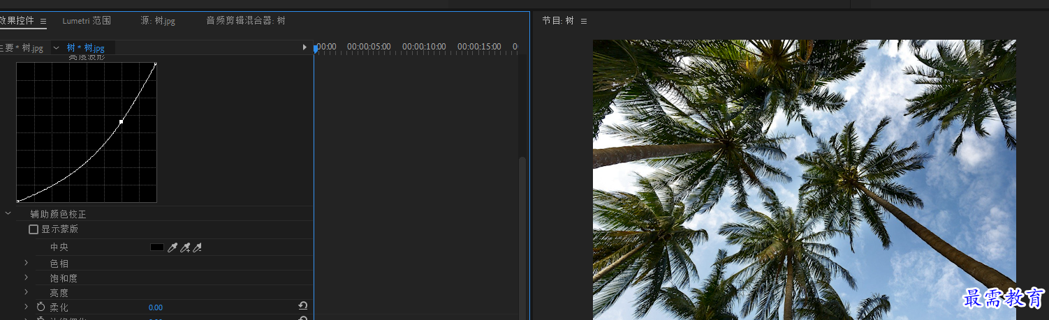Click the 节目: 树 program monitor tab
The width and height of the screenshot is (1049, 320).
coord(558,21)
